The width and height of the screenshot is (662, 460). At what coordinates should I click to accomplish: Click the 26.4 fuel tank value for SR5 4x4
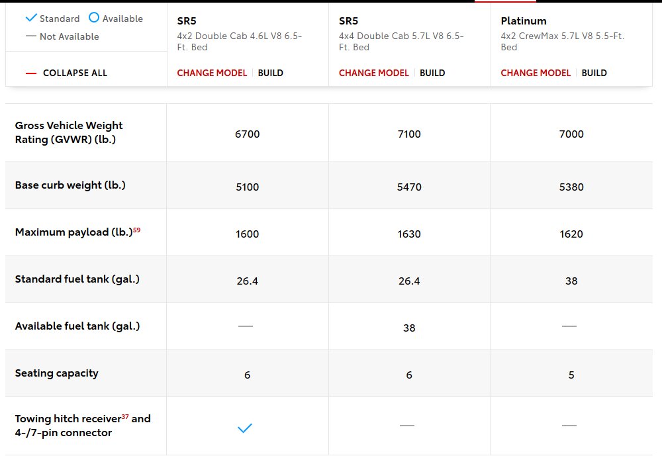pos(409,281)
